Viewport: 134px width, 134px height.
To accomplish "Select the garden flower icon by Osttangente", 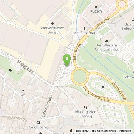I will point(103,87).
